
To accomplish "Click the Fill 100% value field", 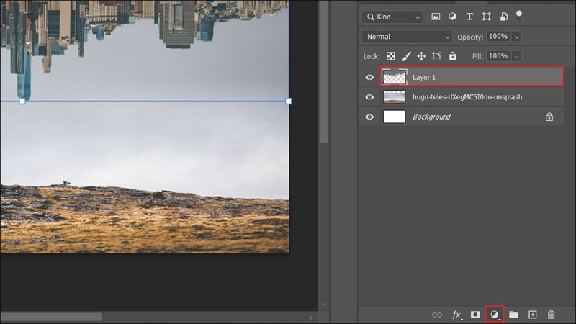I will pos(498,56).
